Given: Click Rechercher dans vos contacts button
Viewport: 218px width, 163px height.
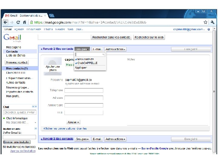Looking at the screenshot, I should click(x=111, y=37).
